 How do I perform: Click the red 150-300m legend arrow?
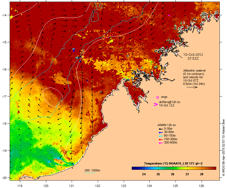[161, 139]
